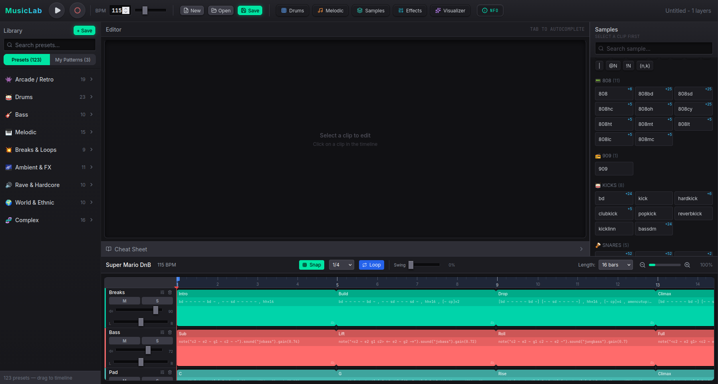Select the hardkick sample
The width and height of the screenshot is (718, 384).
pos(693,199)
